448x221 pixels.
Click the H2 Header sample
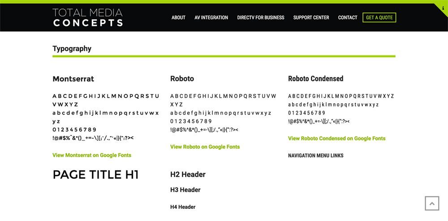188,174
